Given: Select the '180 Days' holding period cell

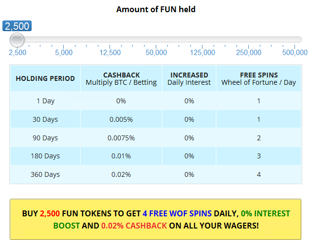Looking at the screenshot, I should (45, 156).
